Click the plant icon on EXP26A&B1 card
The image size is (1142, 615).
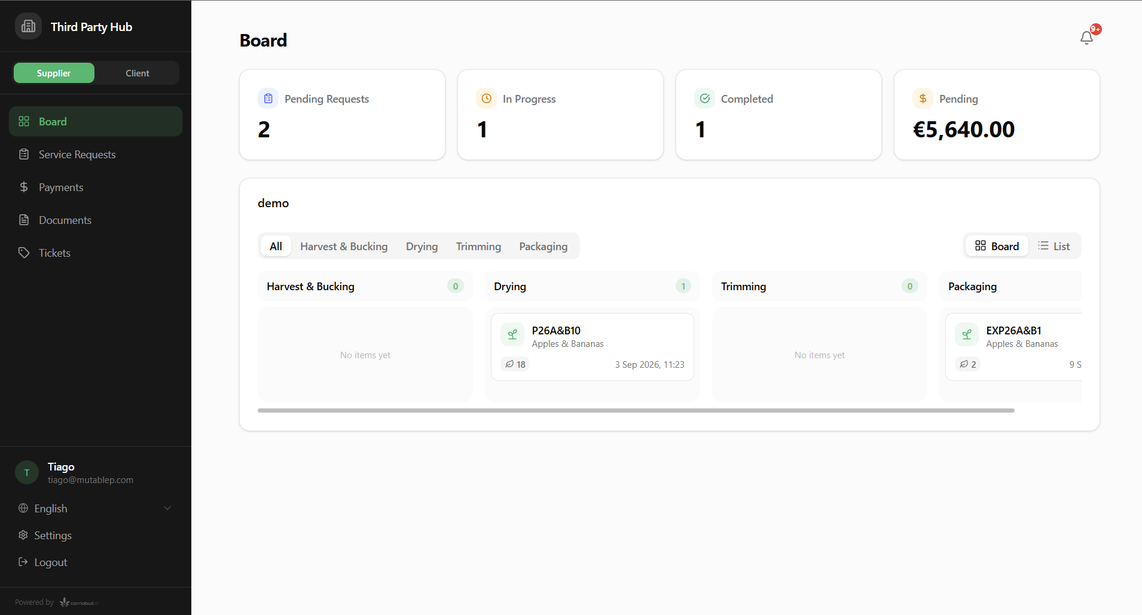[967, 335]
